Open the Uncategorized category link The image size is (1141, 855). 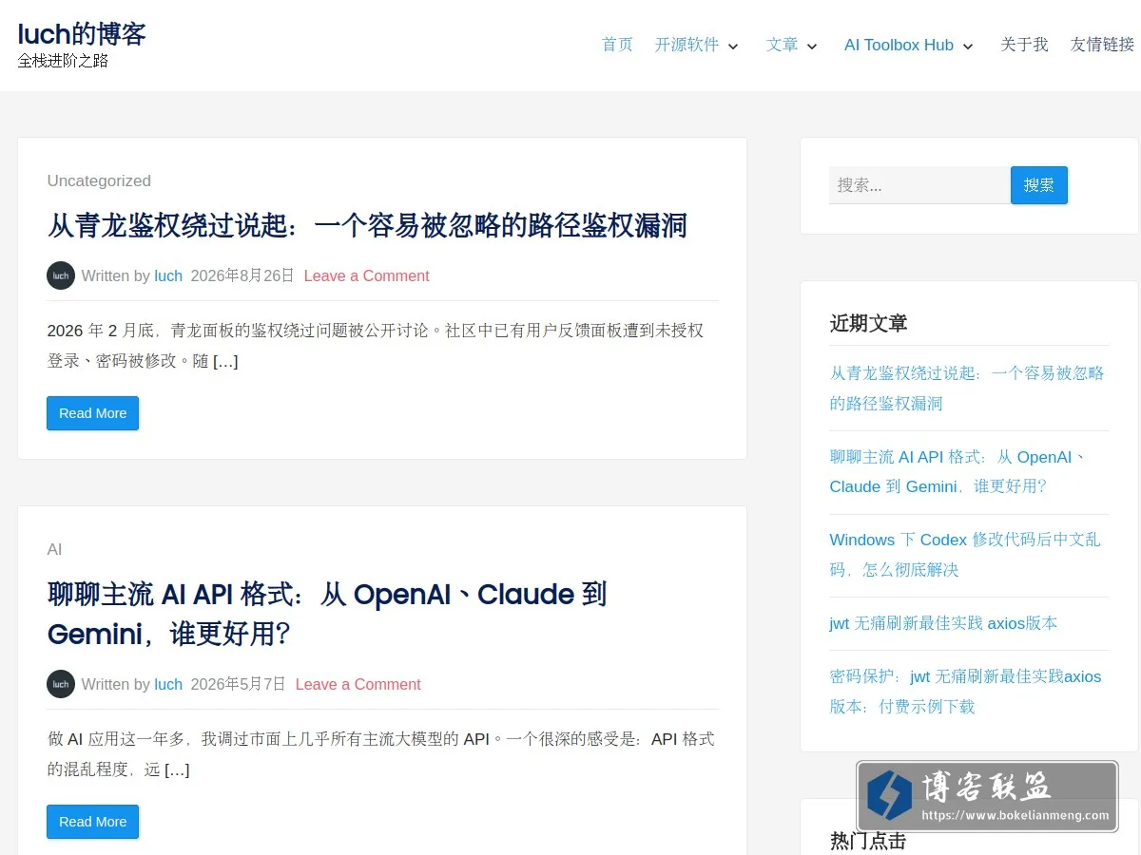pos(99,180)
